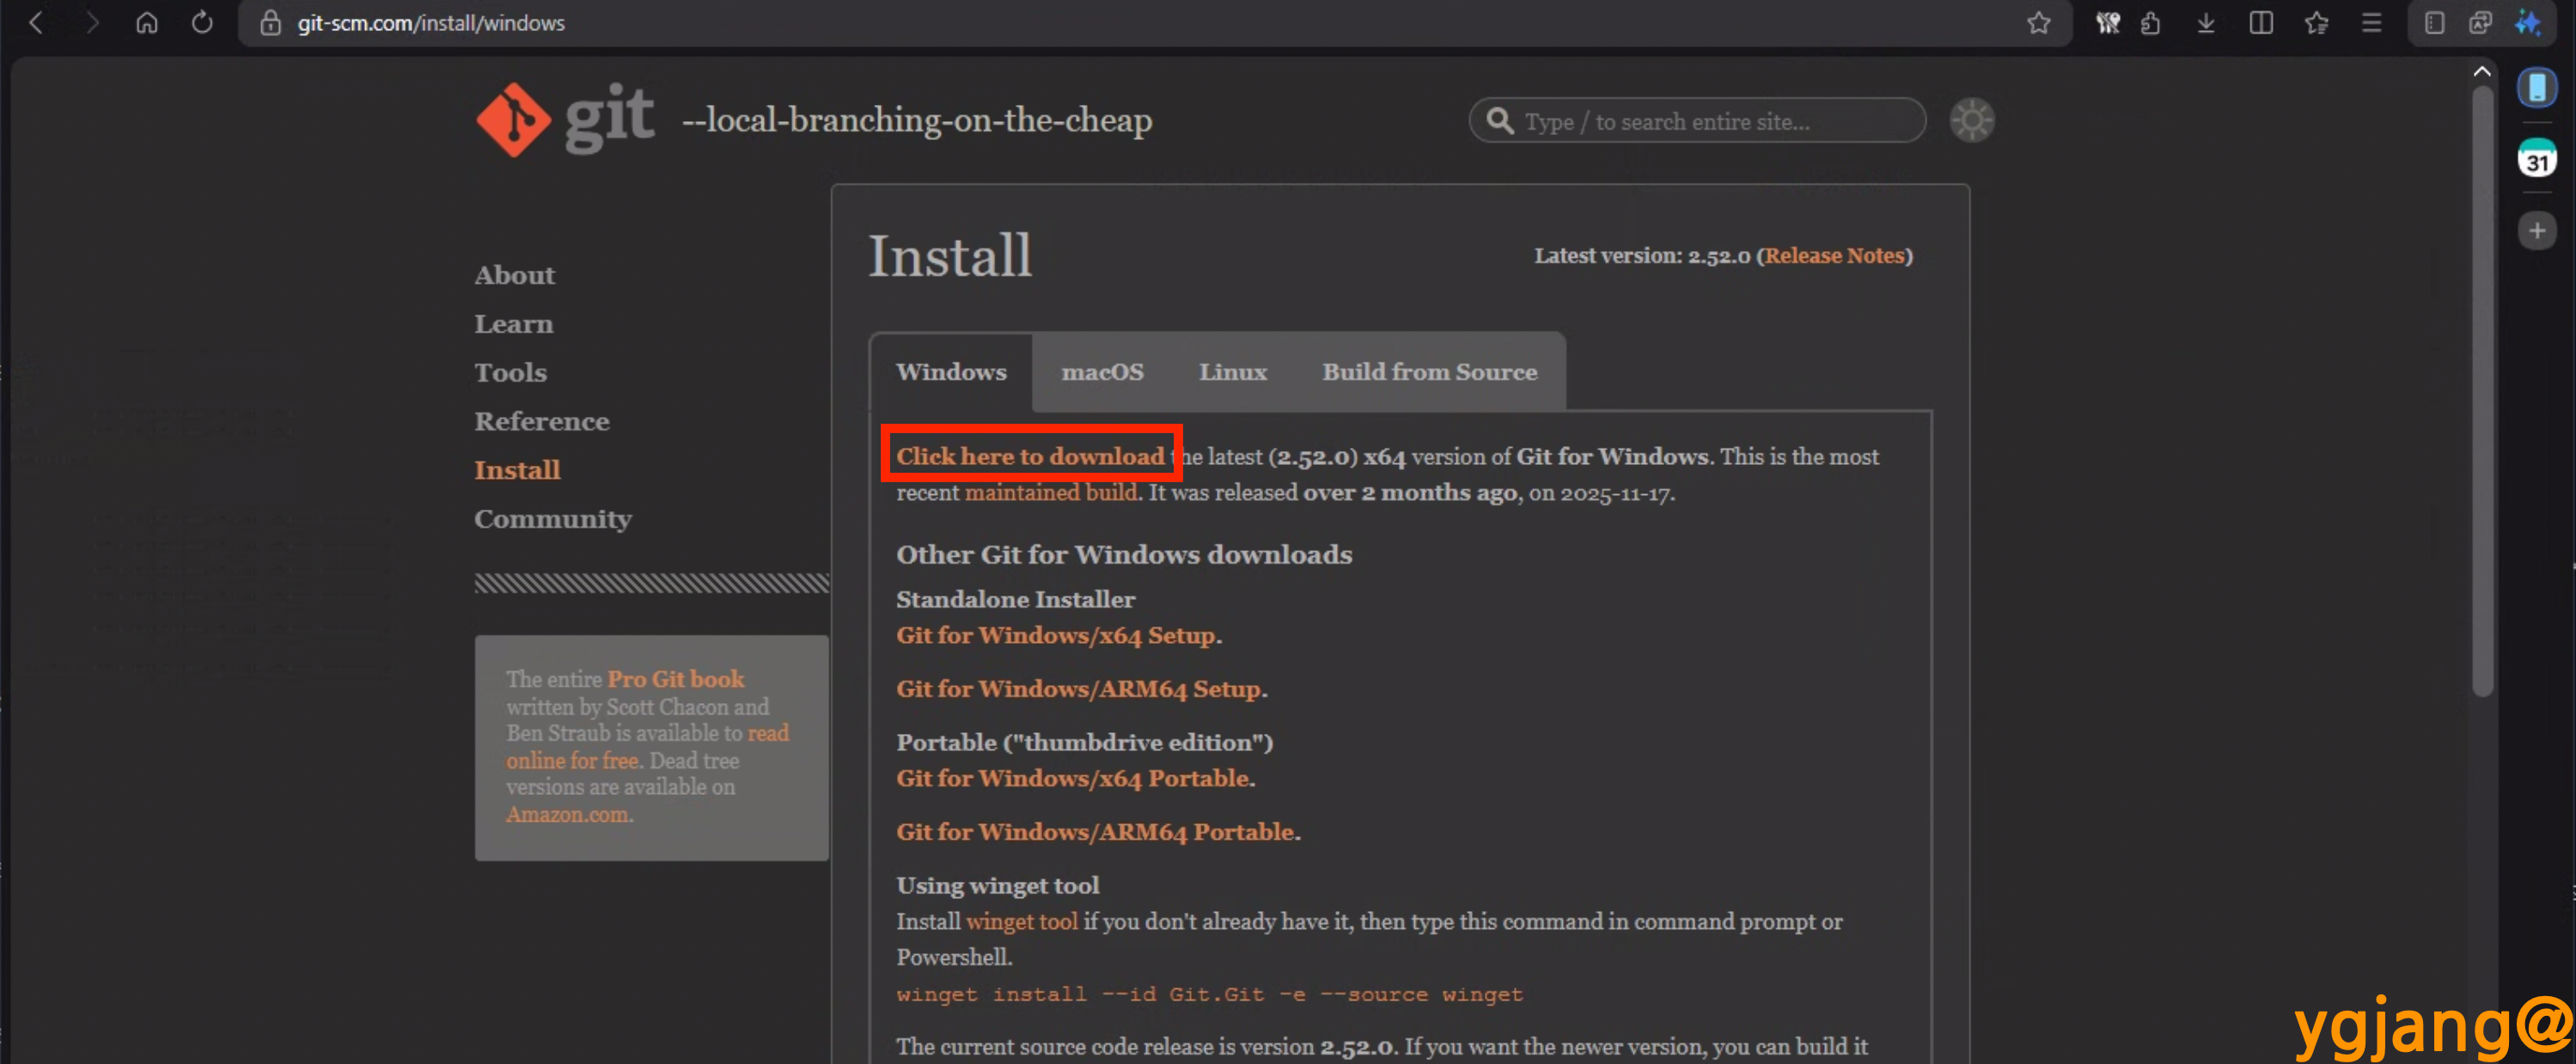Open the browser downloads arrow icon

2206,22
